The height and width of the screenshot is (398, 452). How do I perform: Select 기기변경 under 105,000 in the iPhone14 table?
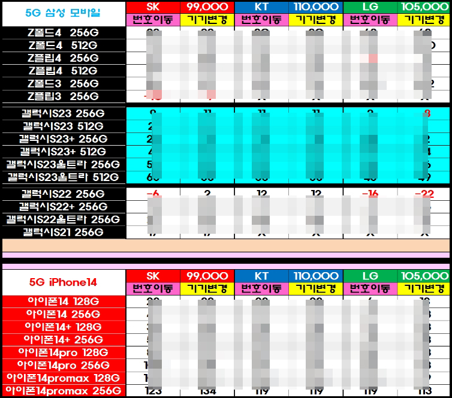[424, 289]
